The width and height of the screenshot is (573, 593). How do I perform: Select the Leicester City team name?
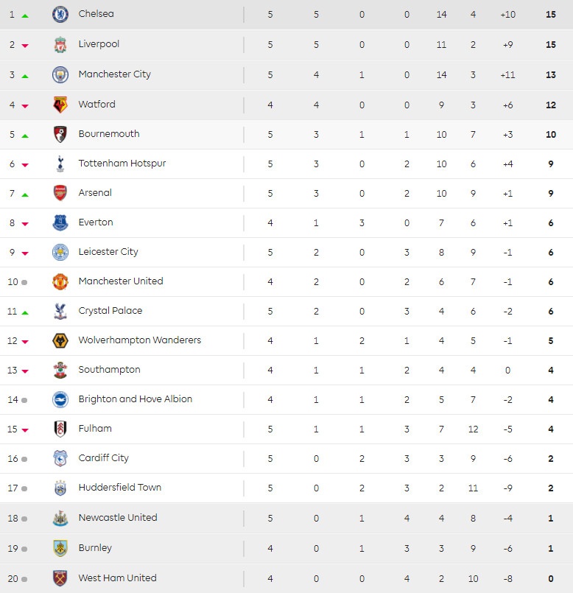click(108, 252)
